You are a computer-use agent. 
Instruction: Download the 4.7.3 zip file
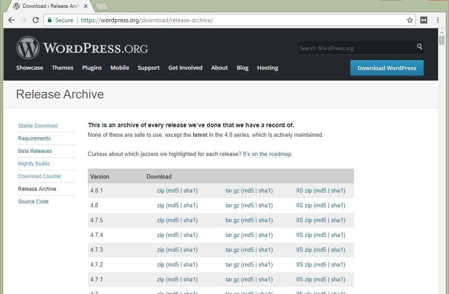(x=161, y=250)
